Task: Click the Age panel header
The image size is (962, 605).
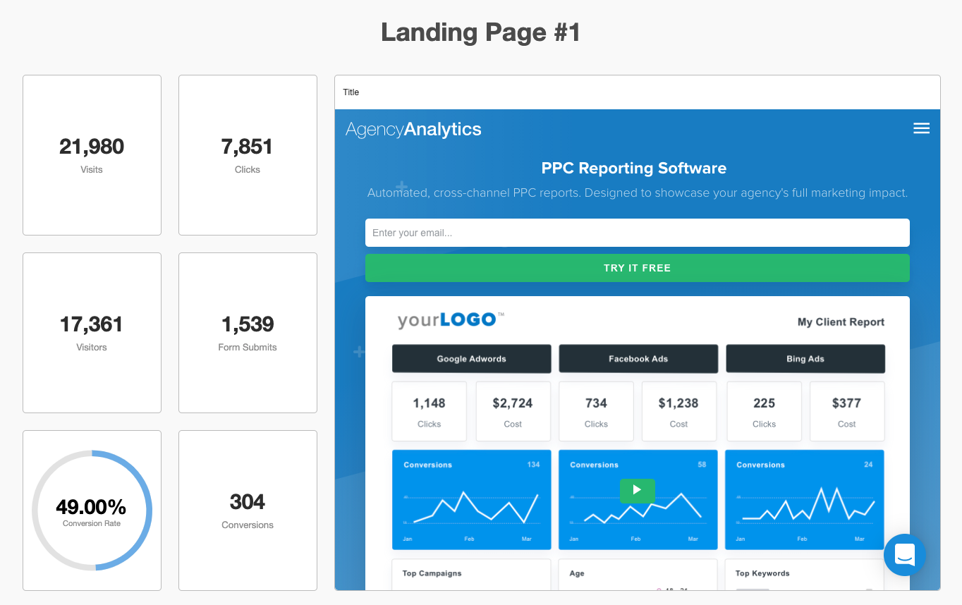Action: coord(577,573)
